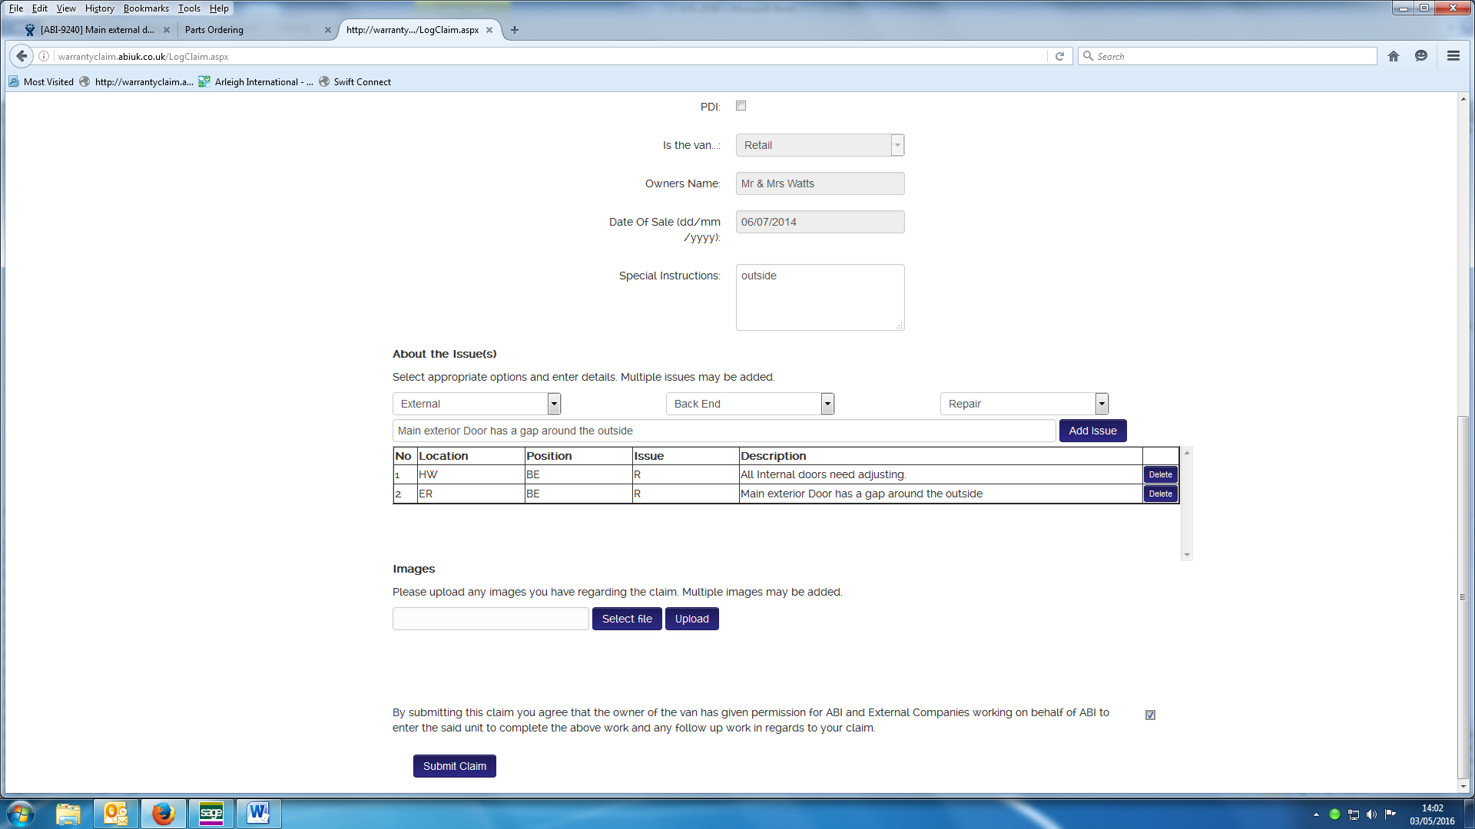Open the Repair issue type dropdown

pos(1101,404)
